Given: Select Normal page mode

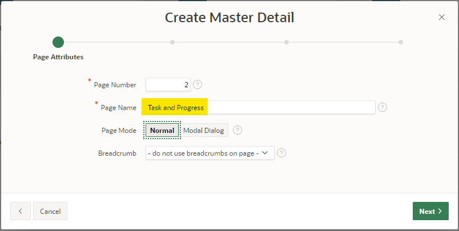Looking at the screenshot, I should point(162,130).
